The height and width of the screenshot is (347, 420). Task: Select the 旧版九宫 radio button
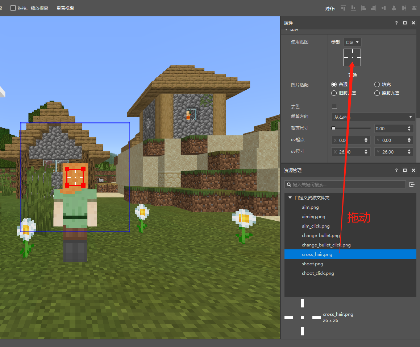coord(334,93)
